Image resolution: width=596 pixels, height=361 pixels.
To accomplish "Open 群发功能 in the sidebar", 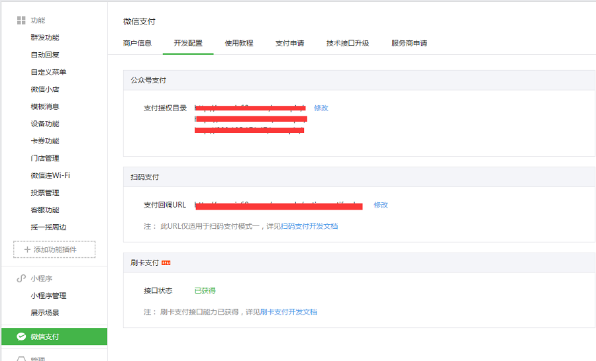I will click(x=45, y=38).
